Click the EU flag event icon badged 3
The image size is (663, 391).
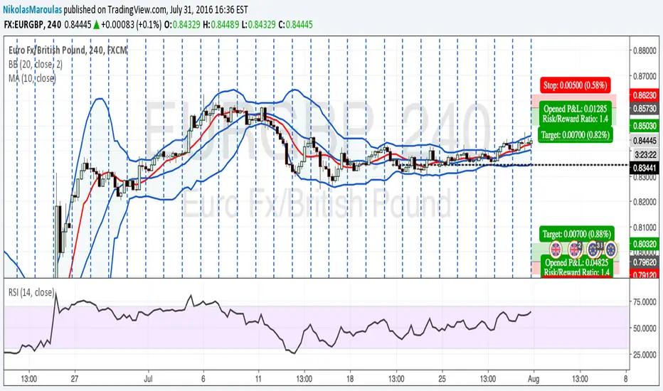[x=594, y=250]
